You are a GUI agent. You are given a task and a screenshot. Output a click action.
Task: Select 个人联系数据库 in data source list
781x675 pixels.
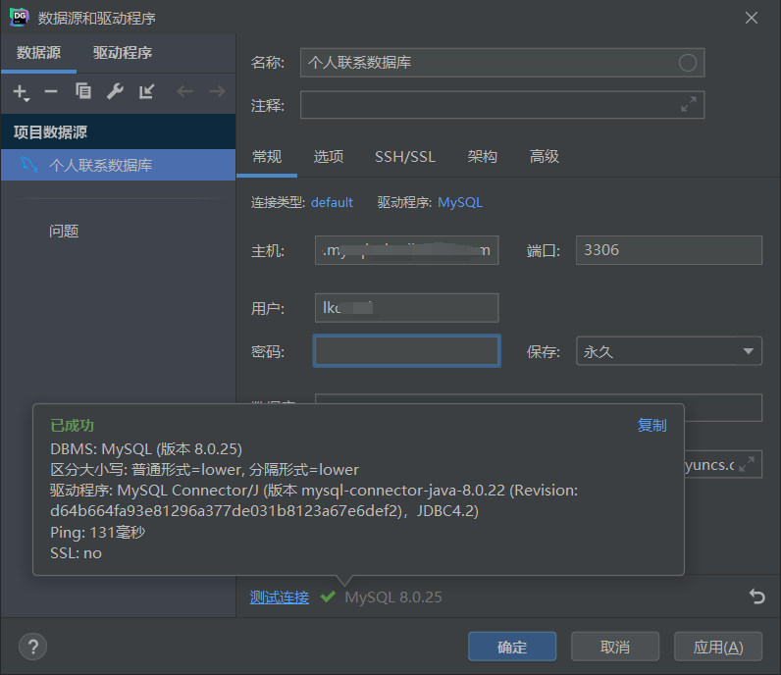118,165
